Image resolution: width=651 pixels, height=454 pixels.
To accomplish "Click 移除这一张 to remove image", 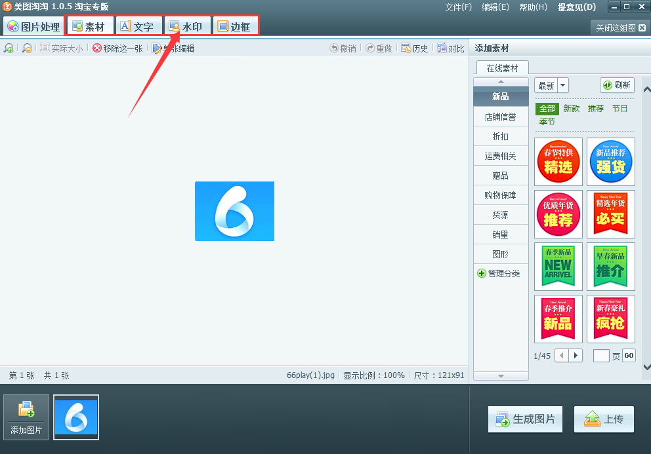I will [x=118, y=48].
